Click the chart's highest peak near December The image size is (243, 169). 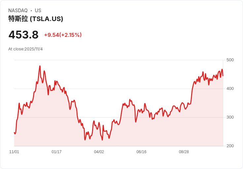coord(40,66)
